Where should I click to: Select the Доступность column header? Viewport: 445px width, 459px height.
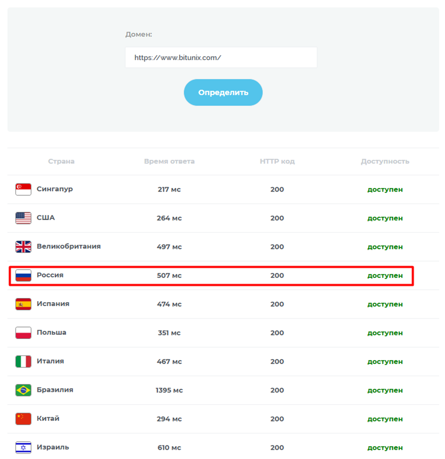coord(385,161)
